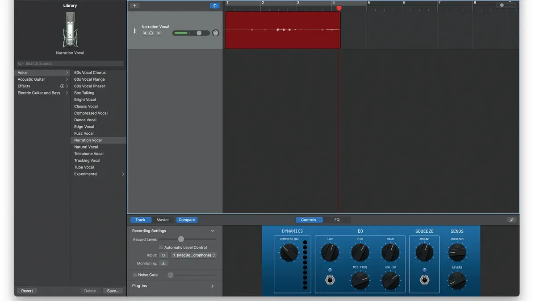Toggle the Compare button
This screenshot has height=301, width=536.
[187, 220]
